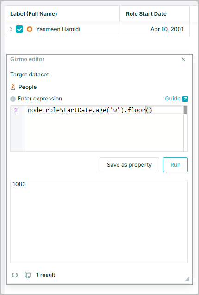Click the Apr 10, 2001 date cell
This screenshot has height=295, width=199.
coord(155,29)
